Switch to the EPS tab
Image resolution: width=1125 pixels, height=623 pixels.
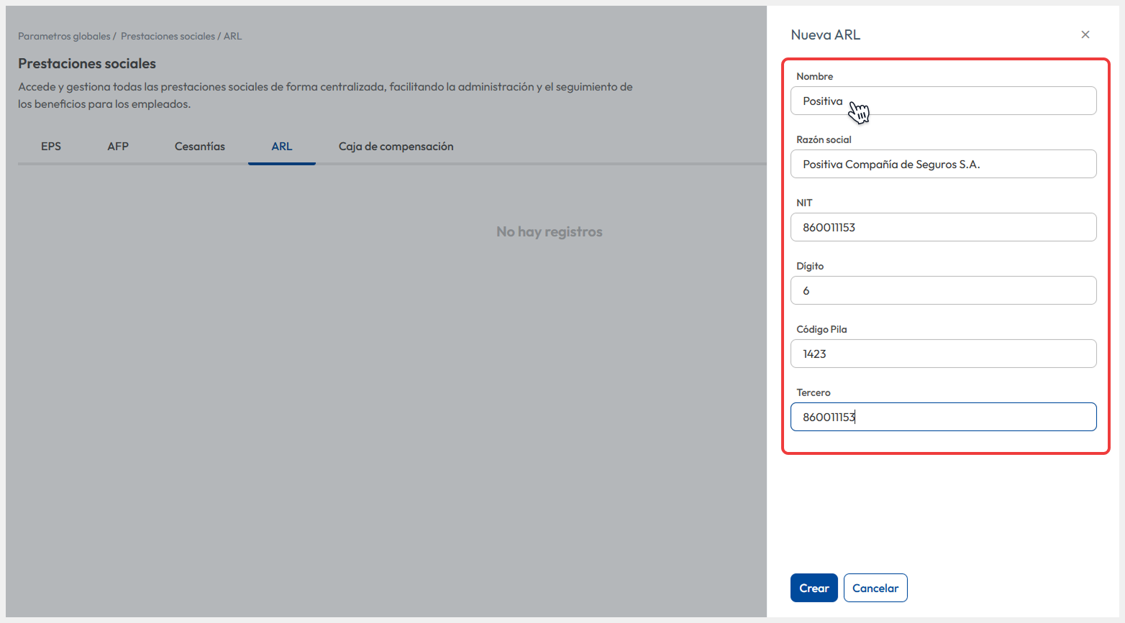[x=51, y=147]
